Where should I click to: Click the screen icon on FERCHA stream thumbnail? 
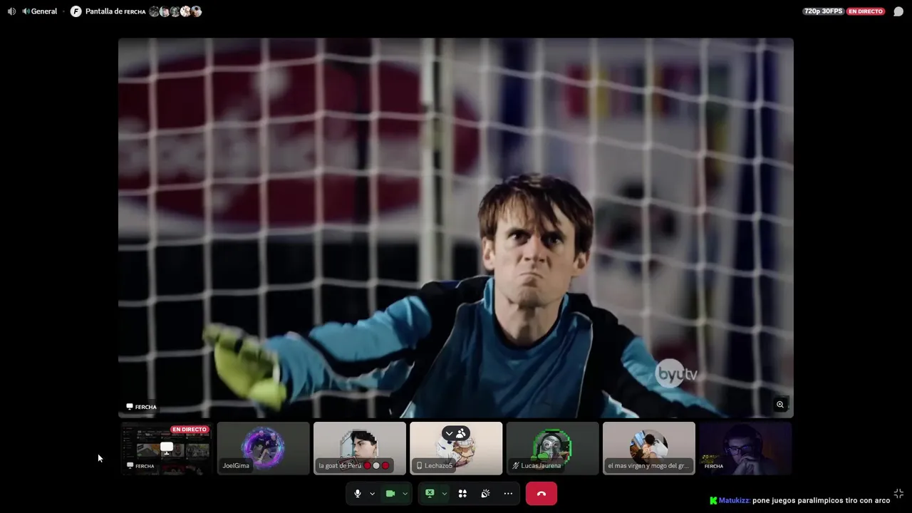coord(167,447)
